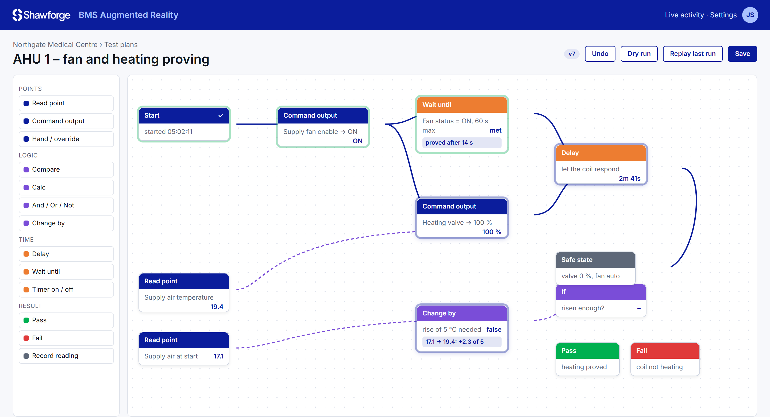Open the JS user avatar
Screen dimensions: 770x417
coord(750,15)
